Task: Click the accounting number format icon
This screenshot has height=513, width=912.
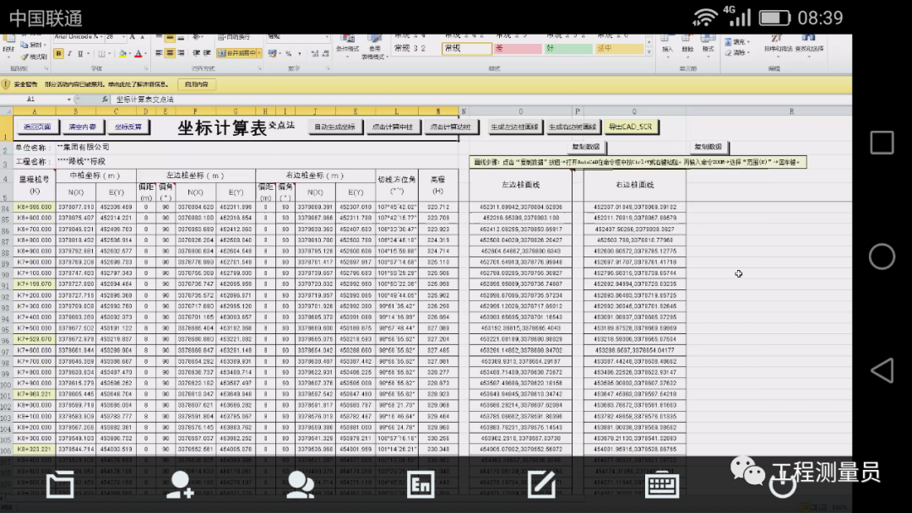Action: [x=272, y=53]
